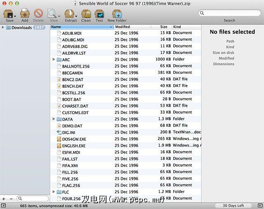Click the Extract toolbar icon
The image size is (264, 209).
69,14
